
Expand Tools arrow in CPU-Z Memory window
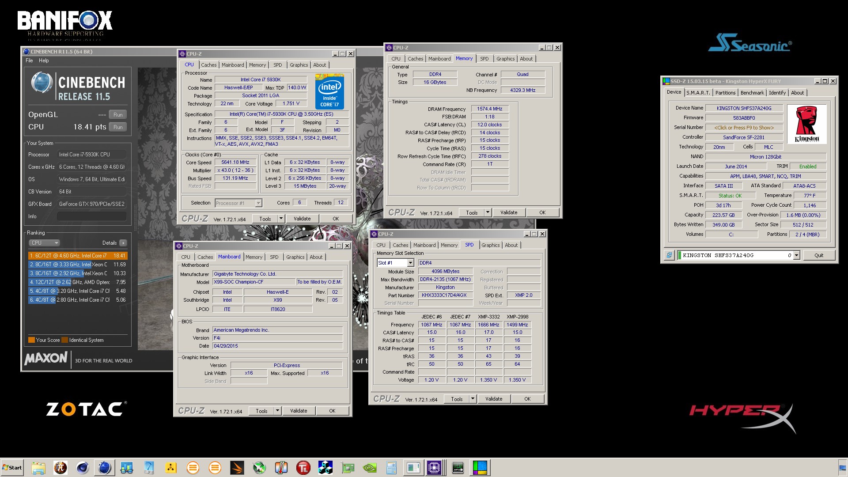pyautogui.click(x=488, y=212)
